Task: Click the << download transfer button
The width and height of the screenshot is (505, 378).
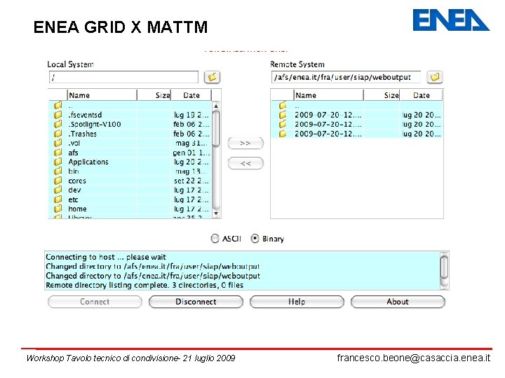Action: (245, 163)
